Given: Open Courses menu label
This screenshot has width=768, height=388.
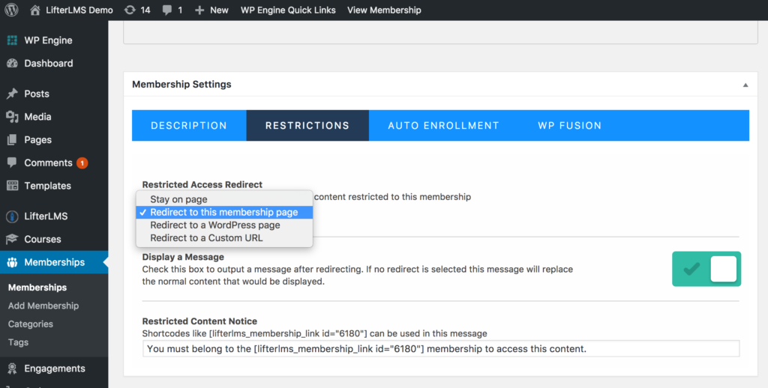Looking at the screenshot, I should click(43, 239).
